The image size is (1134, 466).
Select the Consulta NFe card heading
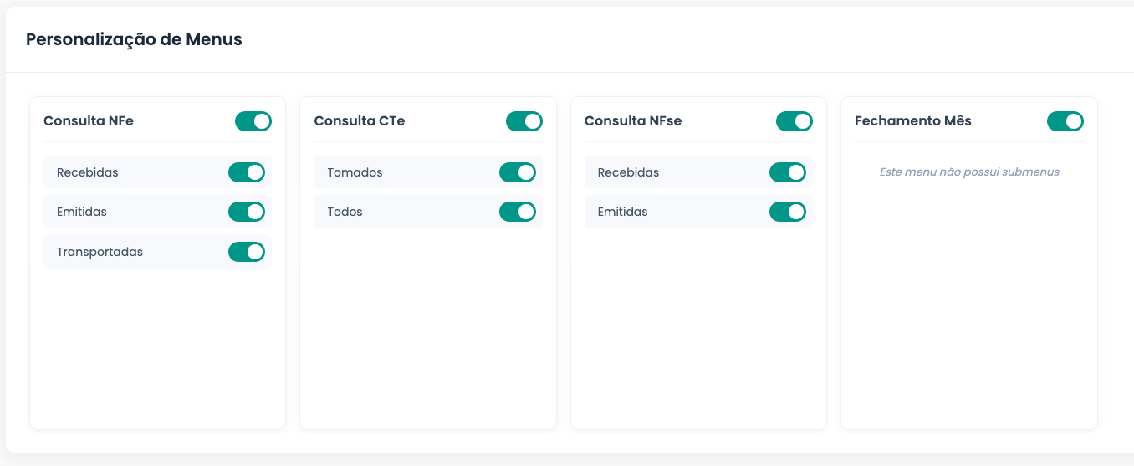89,121
